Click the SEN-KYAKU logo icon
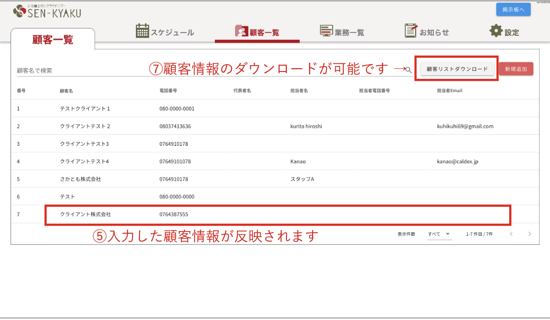The width and height of the screenshot is (550, 320). click(x=20, y=11)
